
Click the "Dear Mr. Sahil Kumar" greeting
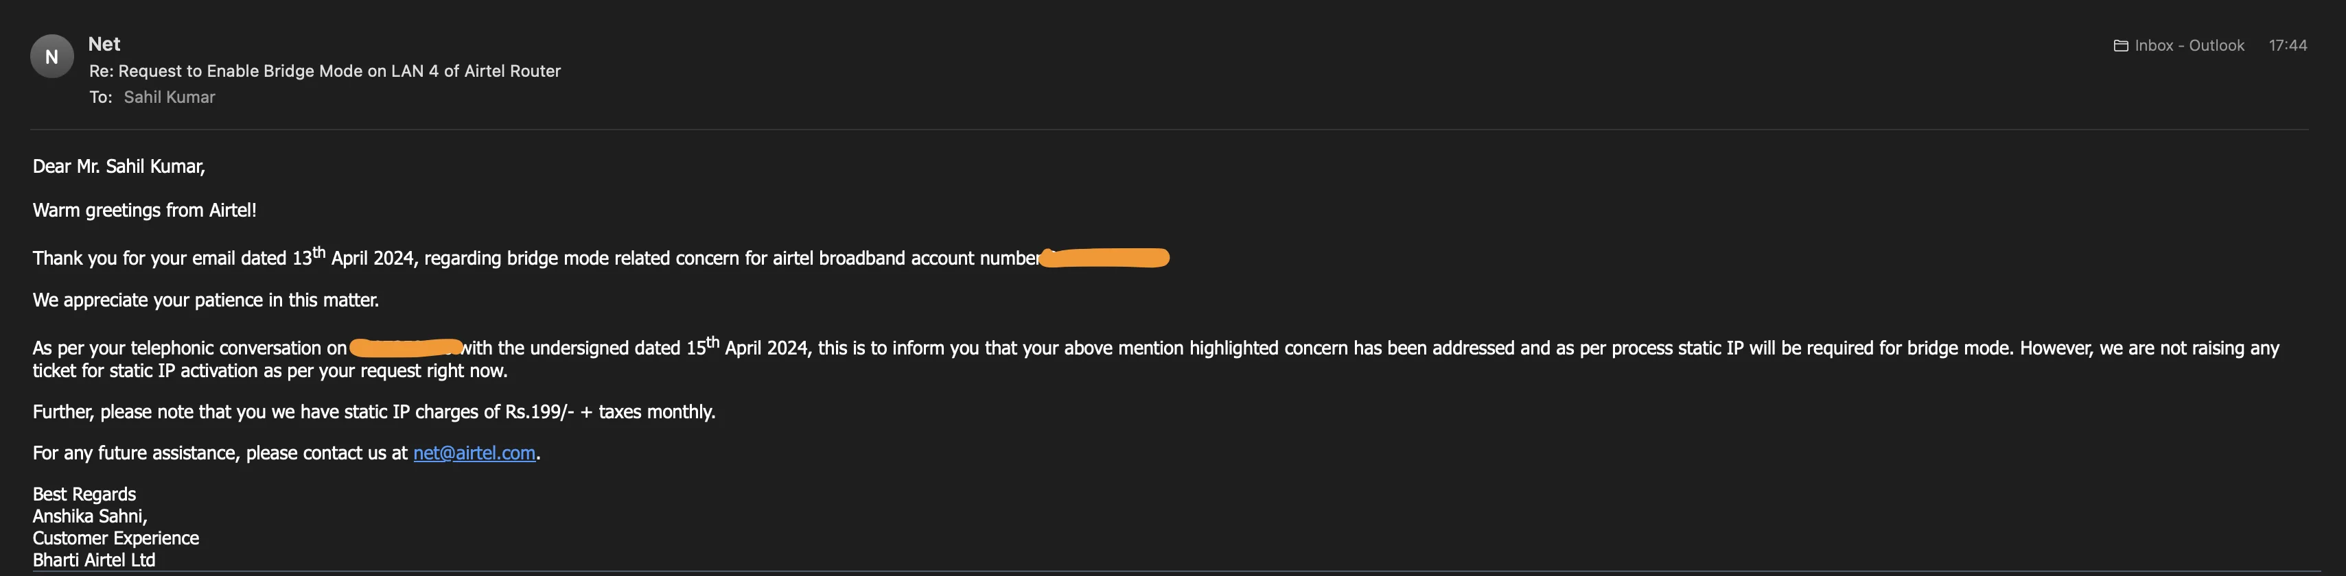pos(118,167)
